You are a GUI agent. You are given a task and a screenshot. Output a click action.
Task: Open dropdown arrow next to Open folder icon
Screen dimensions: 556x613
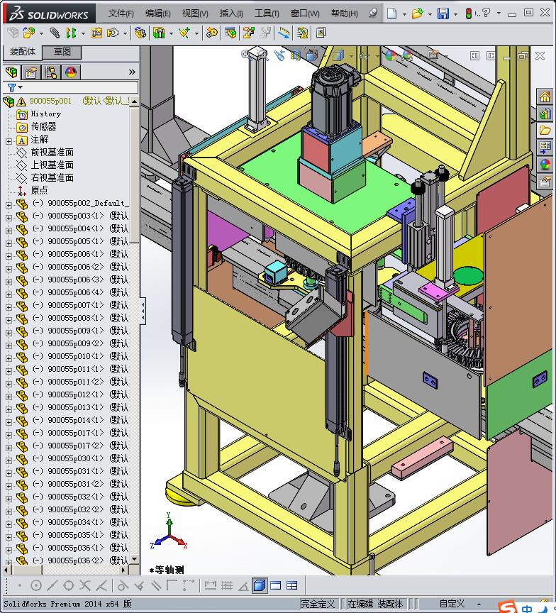click(x=430, y=14)
